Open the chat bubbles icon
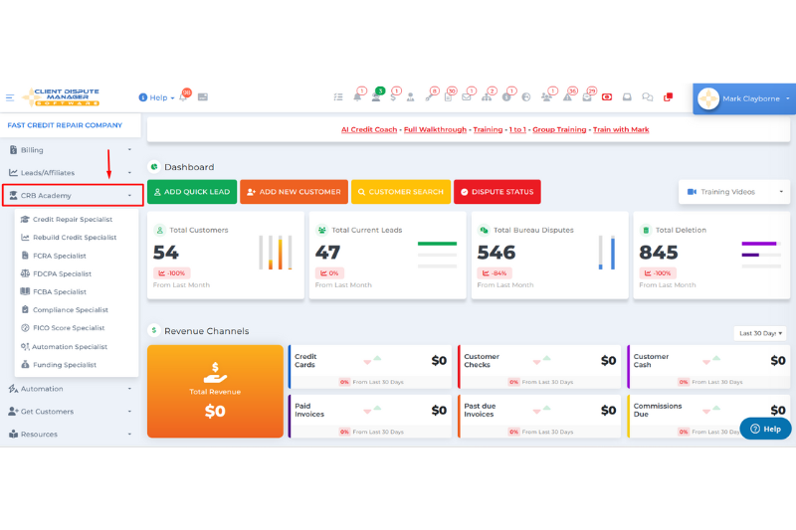The height and width of the screenshot is (530, 796). [x=648, y=96]
